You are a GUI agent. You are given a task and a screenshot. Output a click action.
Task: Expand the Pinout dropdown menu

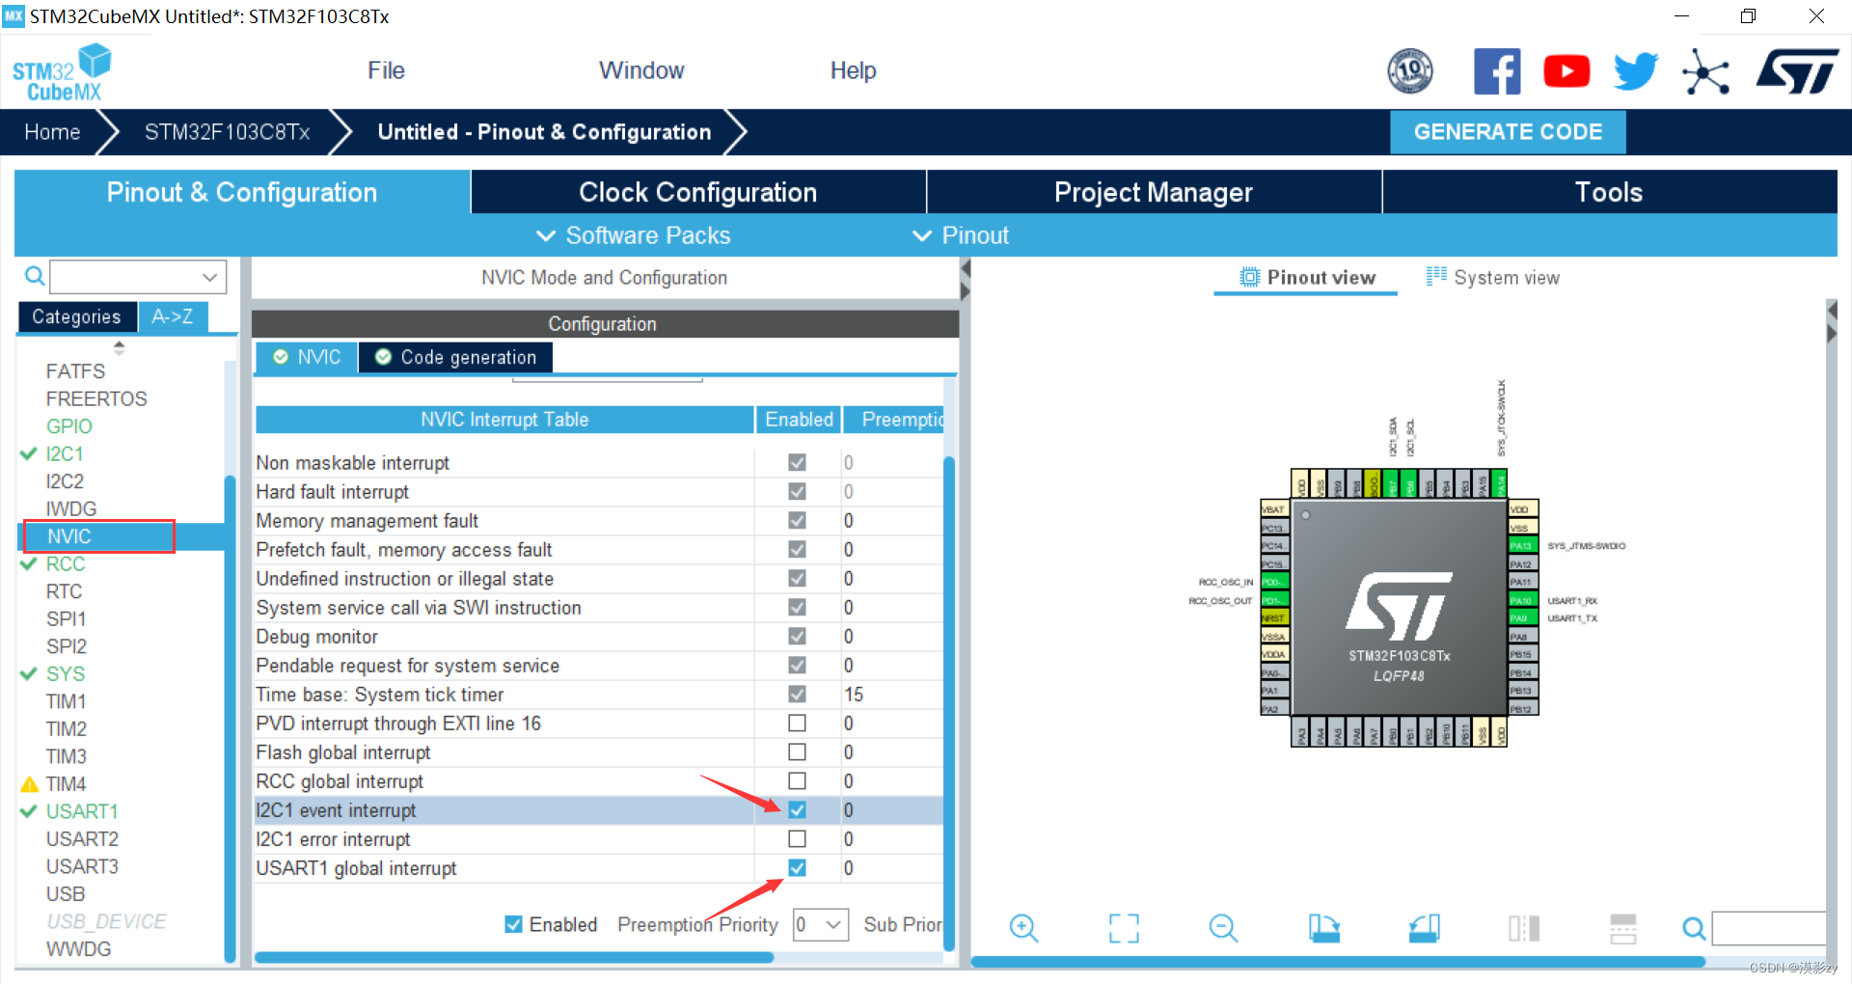[x=961, y=235]
